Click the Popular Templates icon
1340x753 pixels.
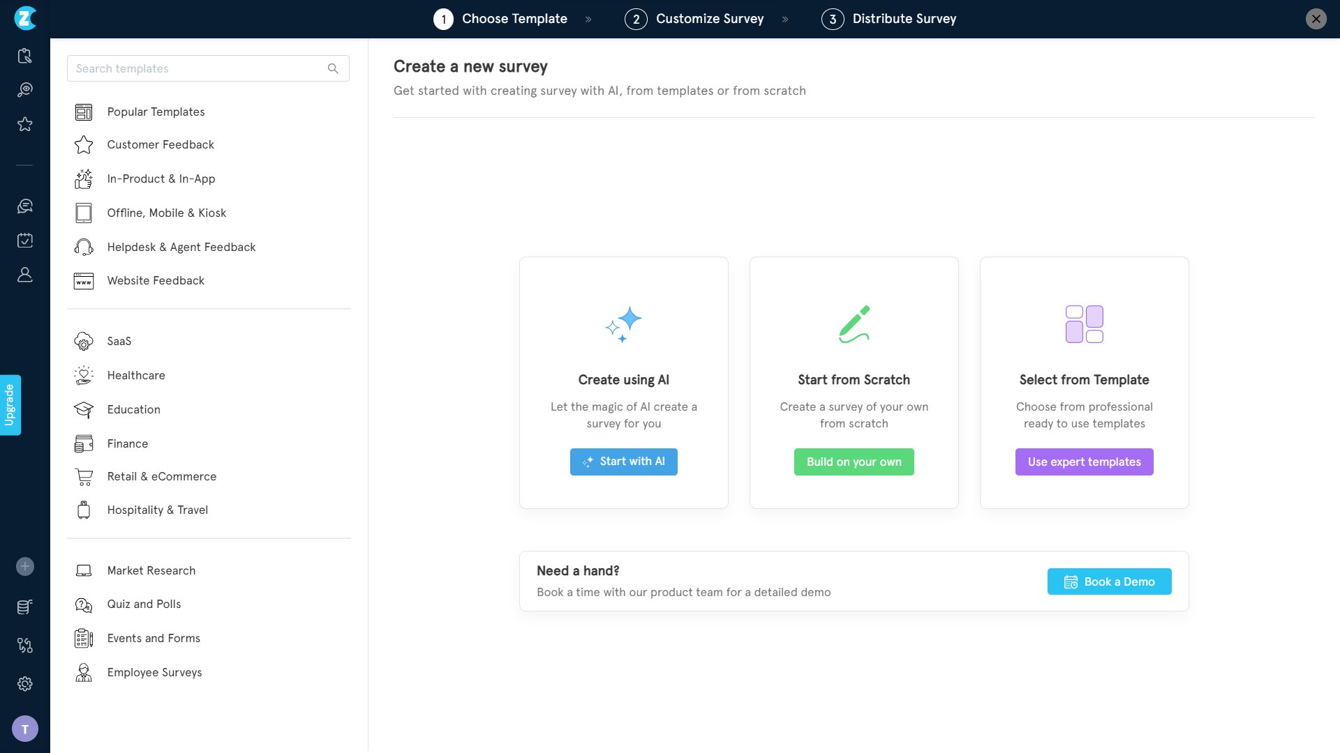84,112
